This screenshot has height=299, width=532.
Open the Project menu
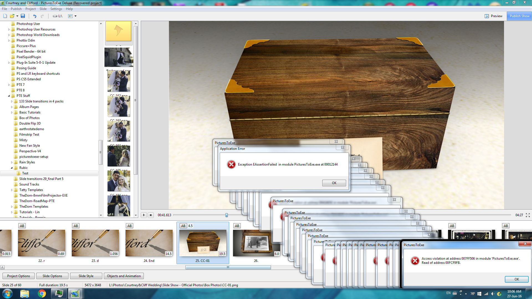click(30, 9)
